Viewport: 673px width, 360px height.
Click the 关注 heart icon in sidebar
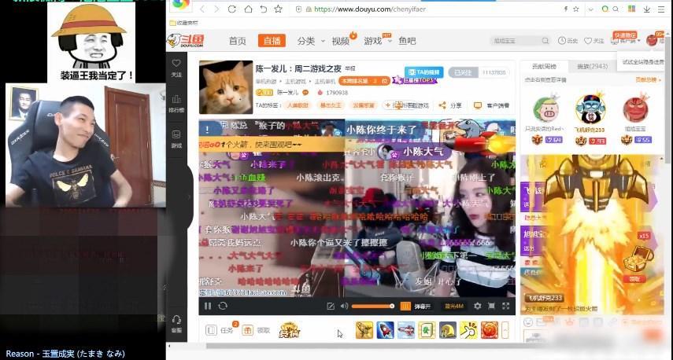point(176,68)
